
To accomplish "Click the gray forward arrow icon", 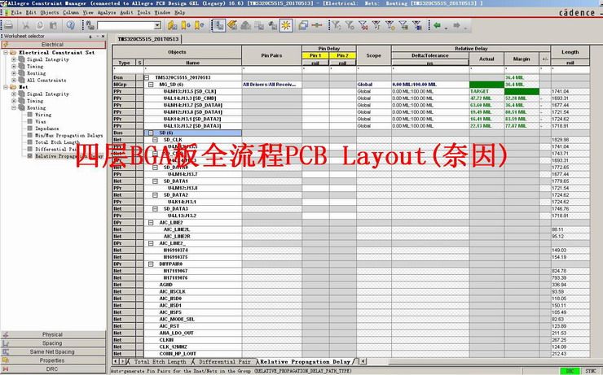I will click(456, 26).
